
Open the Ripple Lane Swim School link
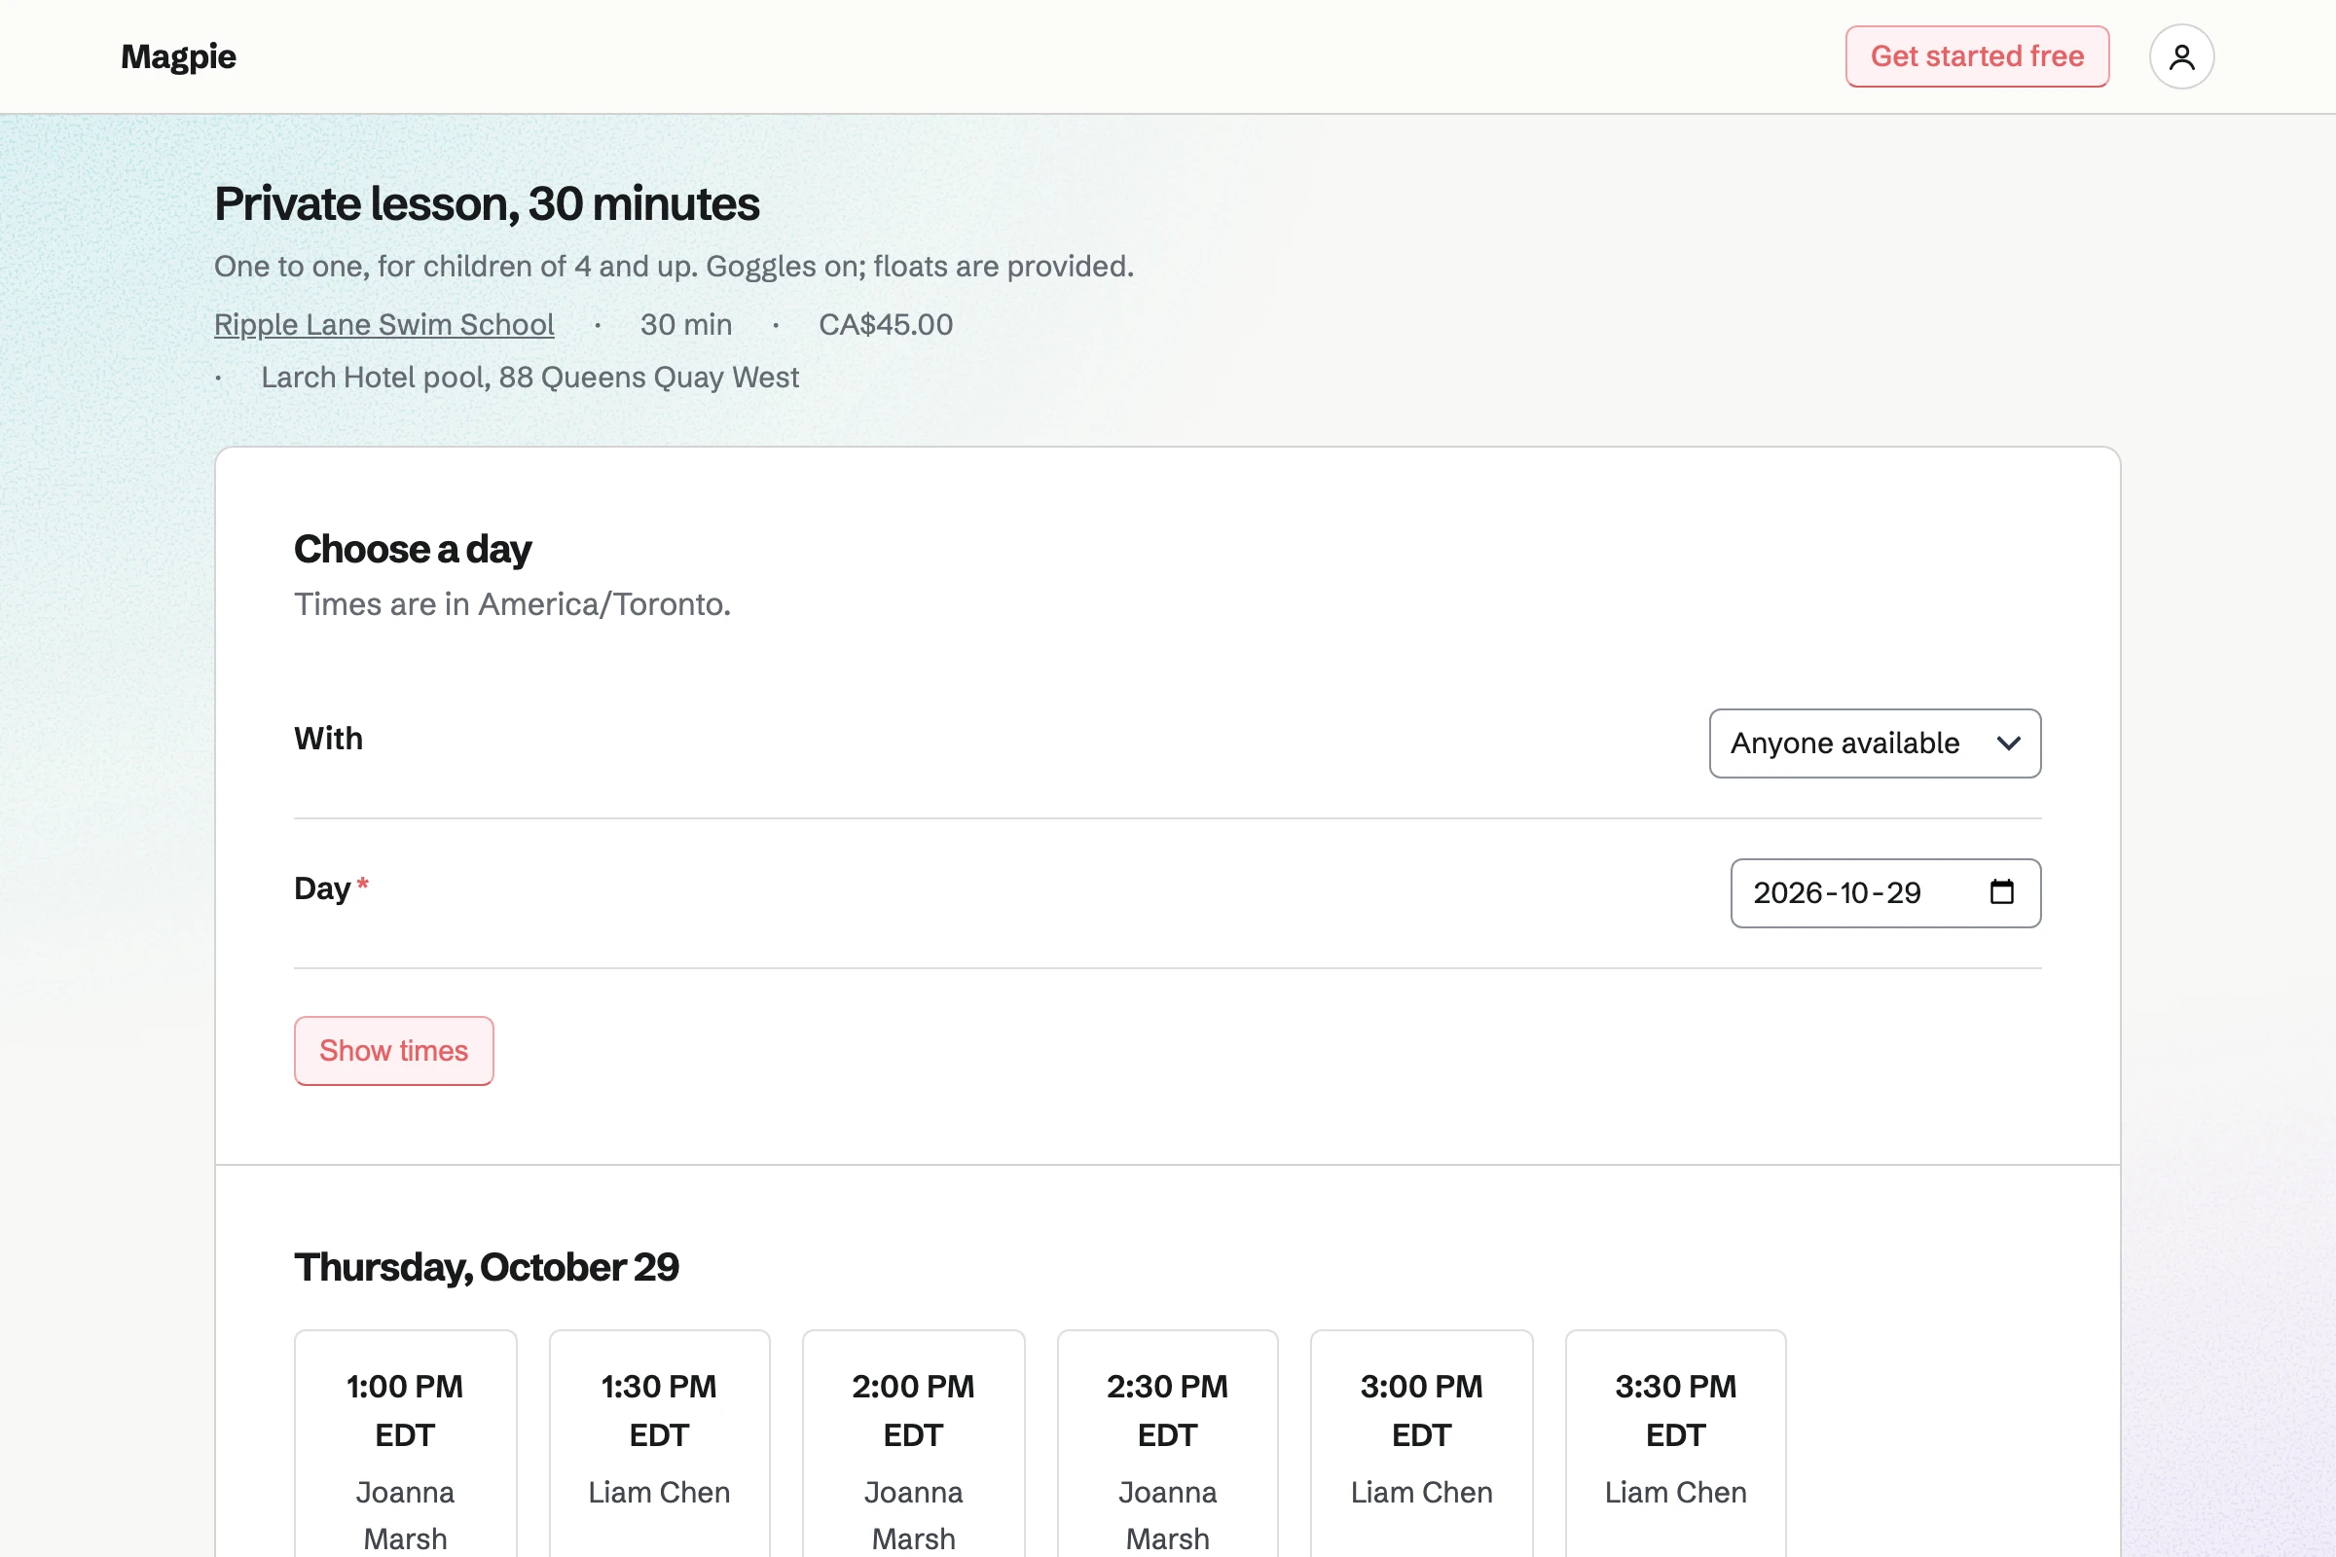point(384,325)
